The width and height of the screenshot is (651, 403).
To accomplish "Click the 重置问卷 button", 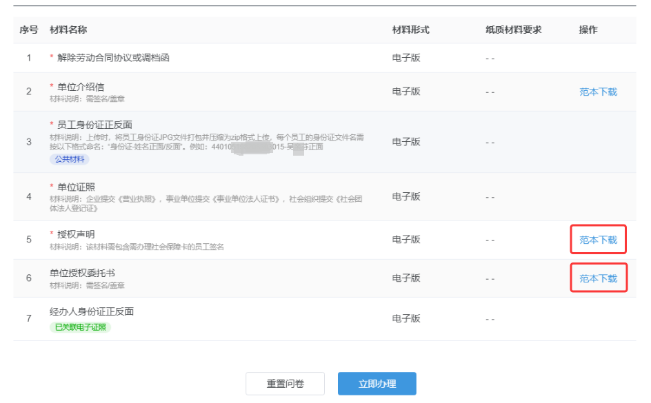I will click(285, 383).
